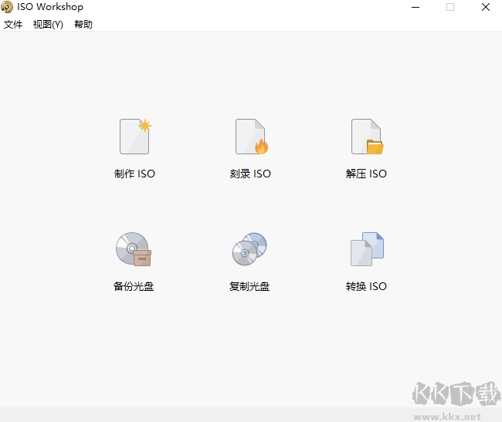Click the 刻录 ISO flame icon
Viewport: 502px width, 422px height.
[252, 137]
